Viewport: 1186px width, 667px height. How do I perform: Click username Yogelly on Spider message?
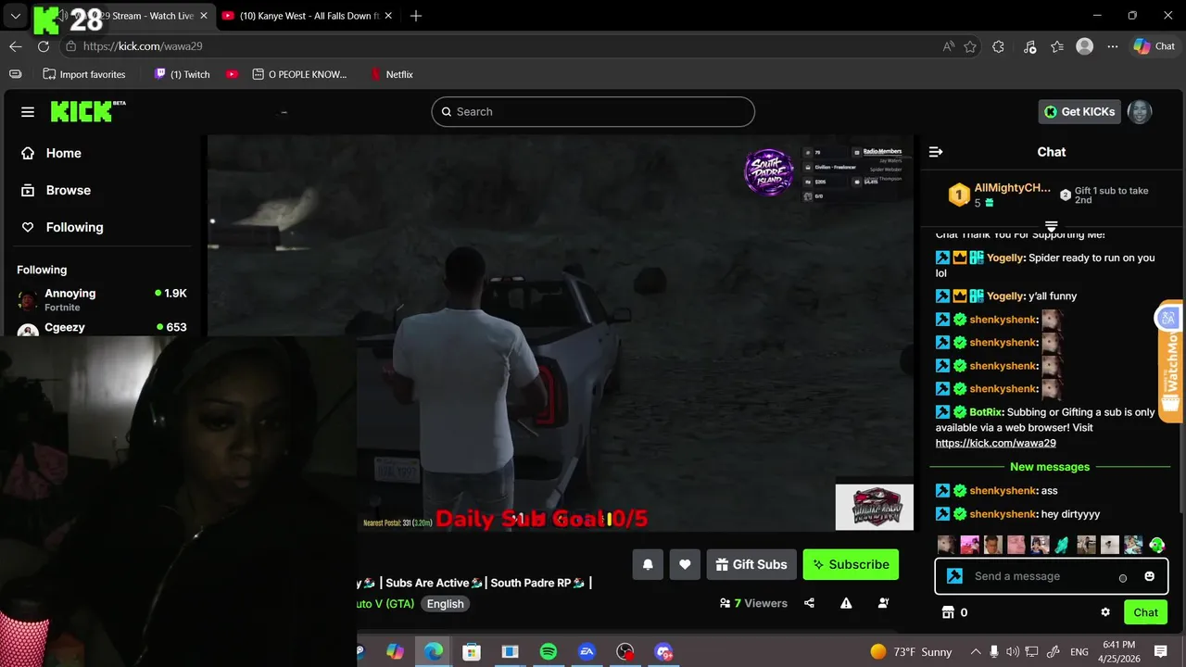1005,258
